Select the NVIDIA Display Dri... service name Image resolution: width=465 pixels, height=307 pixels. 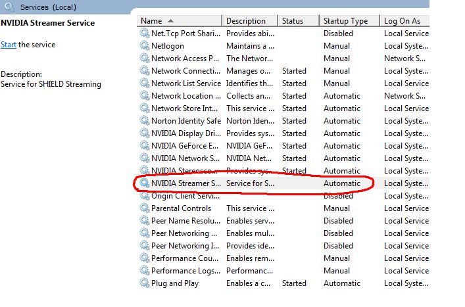pyautogui.click(x=186, y=133)
